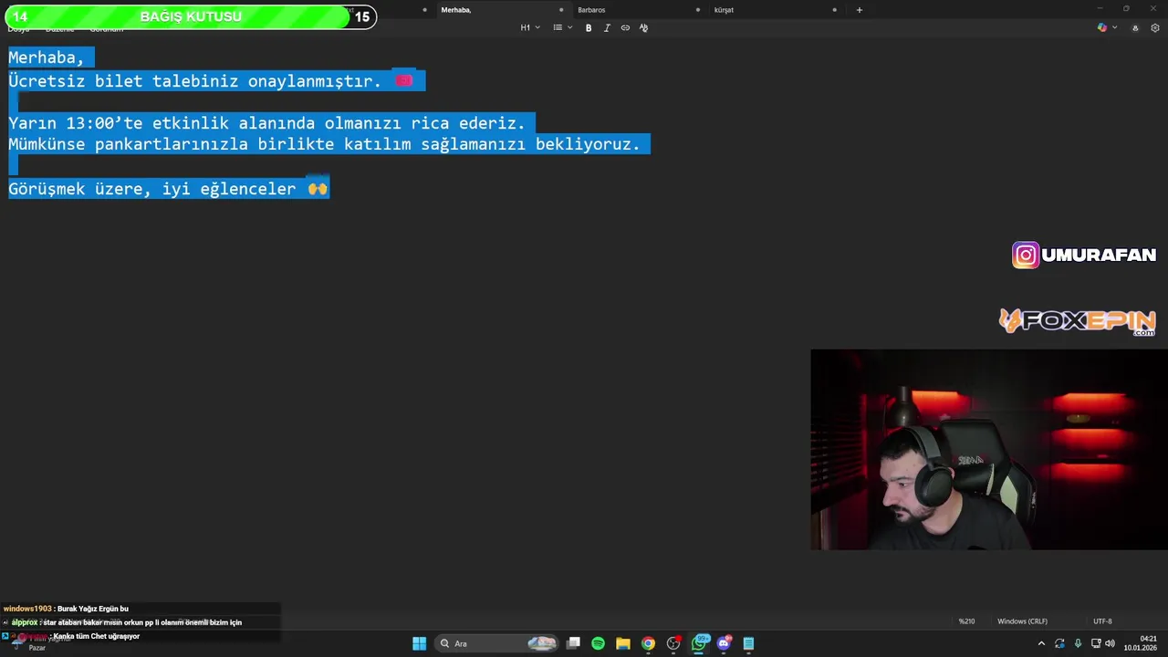The height and width of the screenshot is (657, 1168).
Task: Click the unsaved dot on kürşat tab
Action: 834,10
